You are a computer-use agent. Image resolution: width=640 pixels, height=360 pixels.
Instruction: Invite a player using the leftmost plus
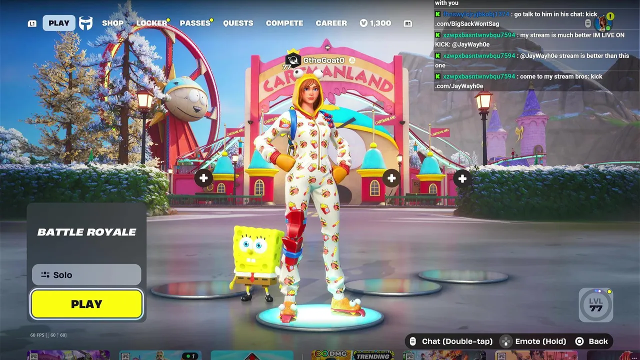pos(203,177)
